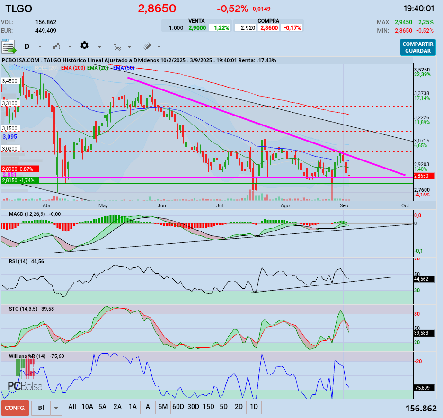443x418 pixels.
Task: Select the pencil drawing tools icon
Action: point(147,46)
